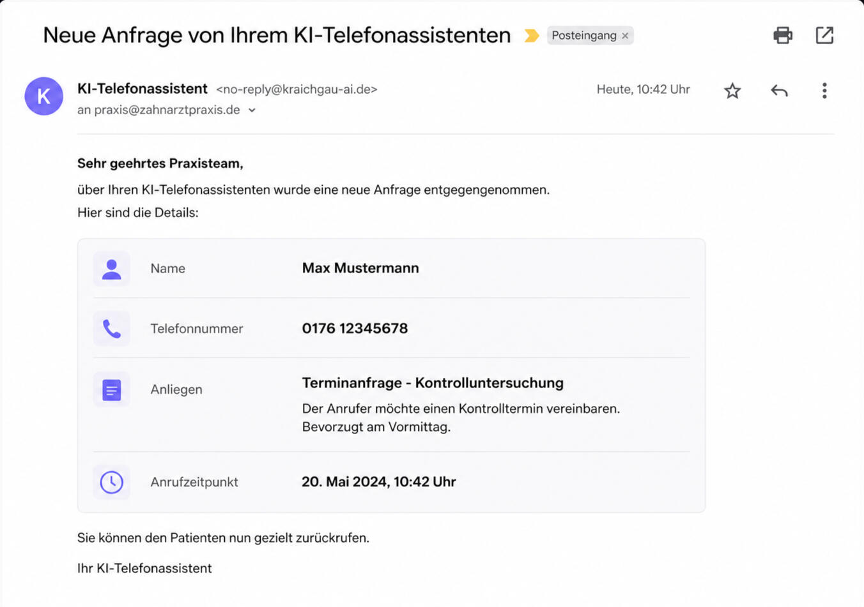The width and height of the screenshot is (864, 607).
Task: Click the sender name KI-Telefonassistent
Action: (x=143, y=89)
